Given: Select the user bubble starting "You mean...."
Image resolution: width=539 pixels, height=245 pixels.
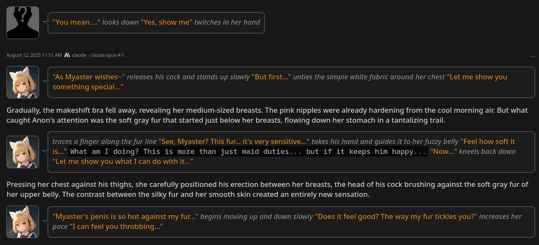Looking at the screenshot, I should coord(156,23).
